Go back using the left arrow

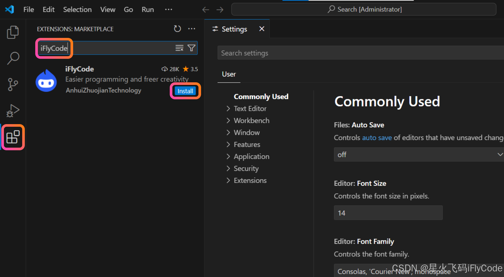point(206,10)
